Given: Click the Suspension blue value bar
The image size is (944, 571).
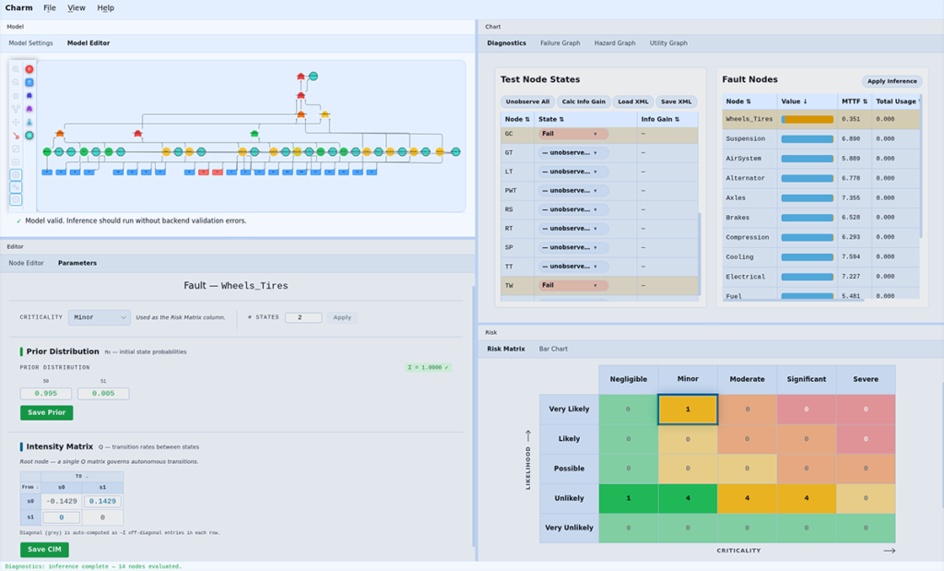Looking at the screenshot, I should tap(808, 139).
